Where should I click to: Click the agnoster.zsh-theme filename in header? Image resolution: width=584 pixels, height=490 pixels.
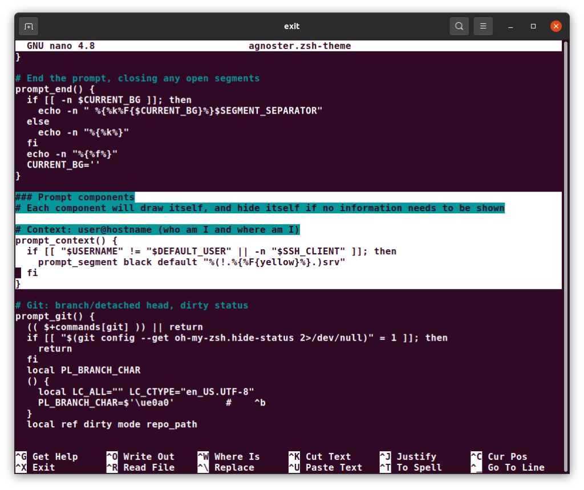point(299,46)
